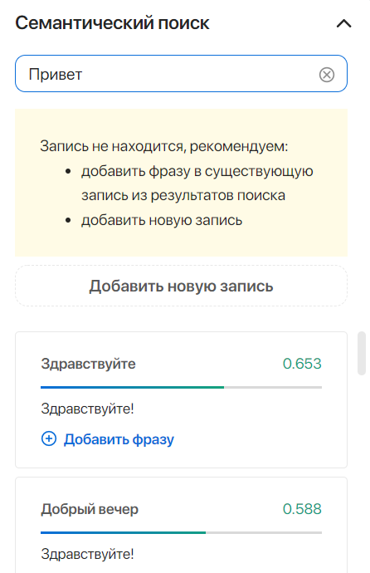Click the plus icon beside Добавить фразу
Screen dimensions: 370x573
pos(49,438)
